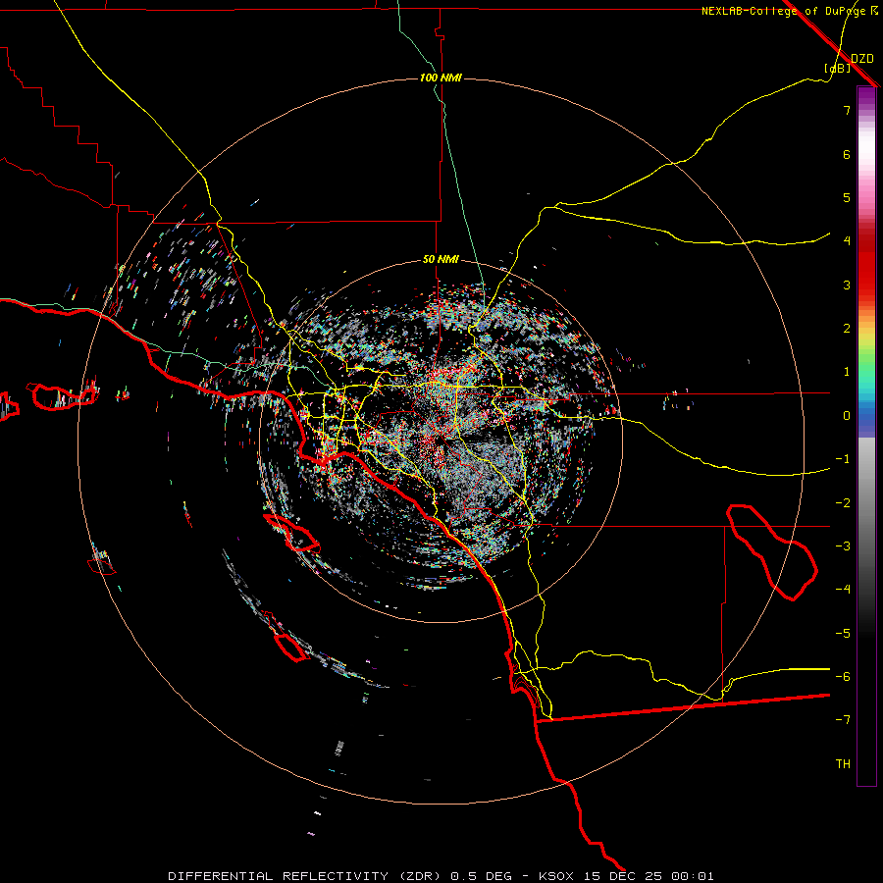Screen dimensions: 883x883
Task: Click the 7 value on color scale
Action: pyautogui.click(x=847, y=110)
